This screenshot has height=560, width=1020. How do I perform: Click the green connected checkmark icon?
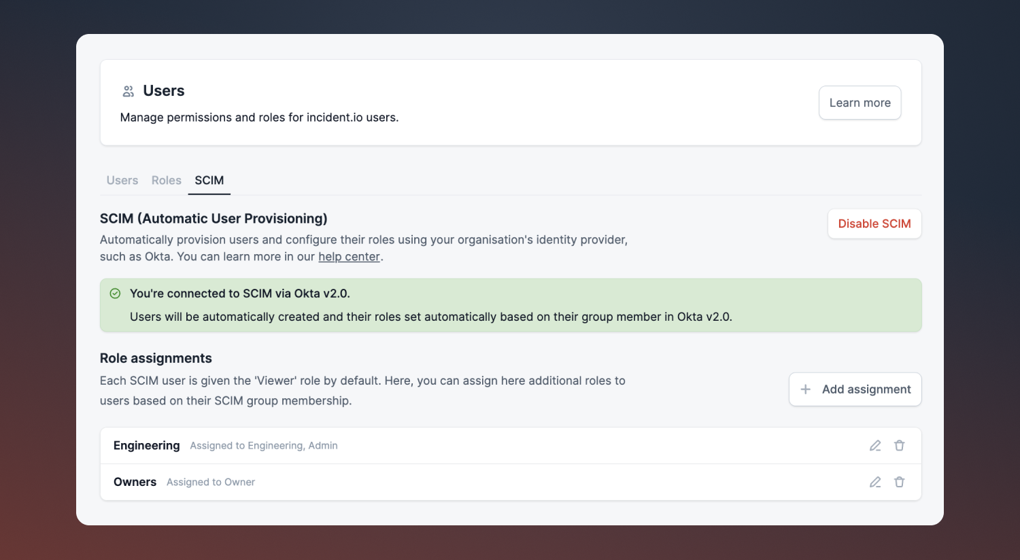[116, 294]
